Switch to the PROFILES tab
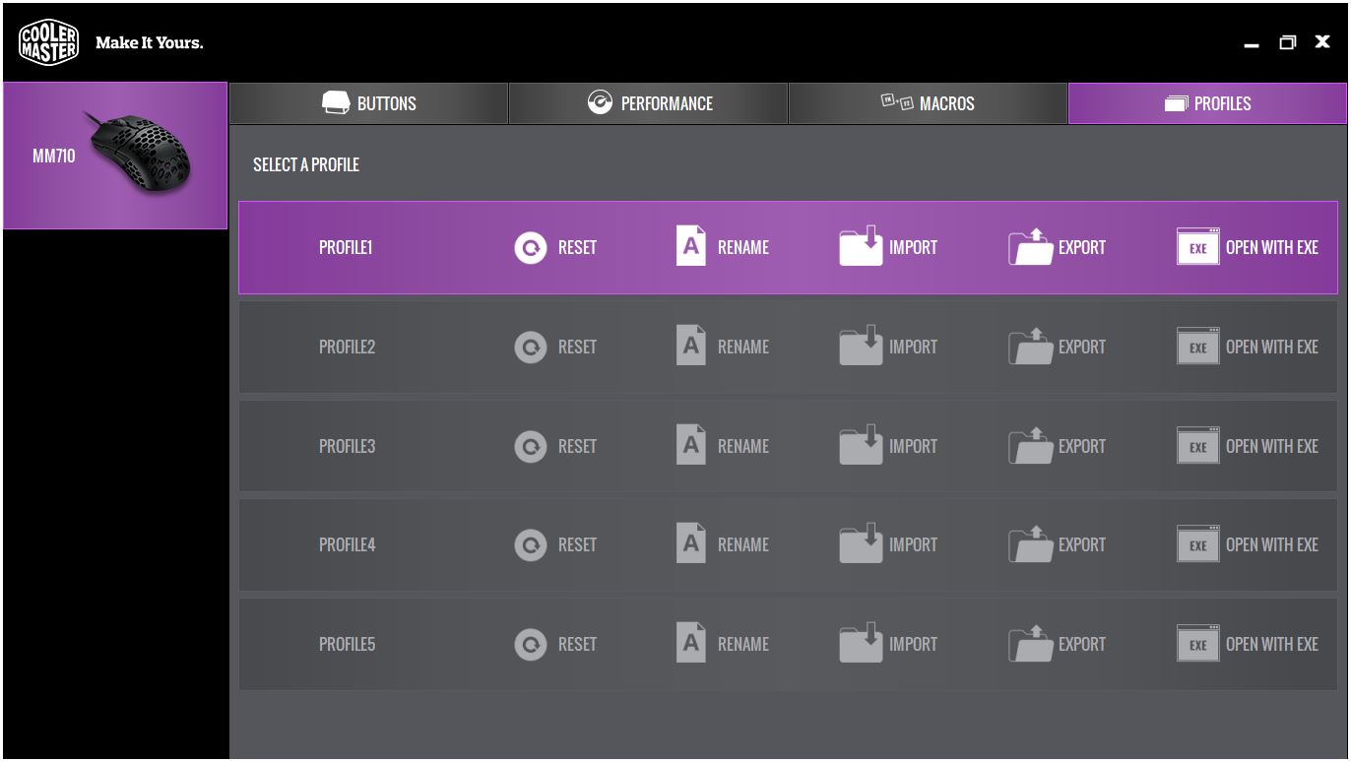The image size is (1351, 762). click(1206, 102)
